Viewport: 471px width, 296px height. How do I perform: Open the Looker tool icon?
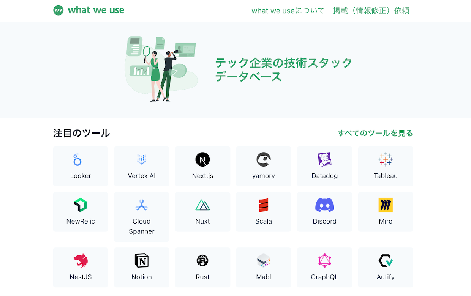(77, 160)
